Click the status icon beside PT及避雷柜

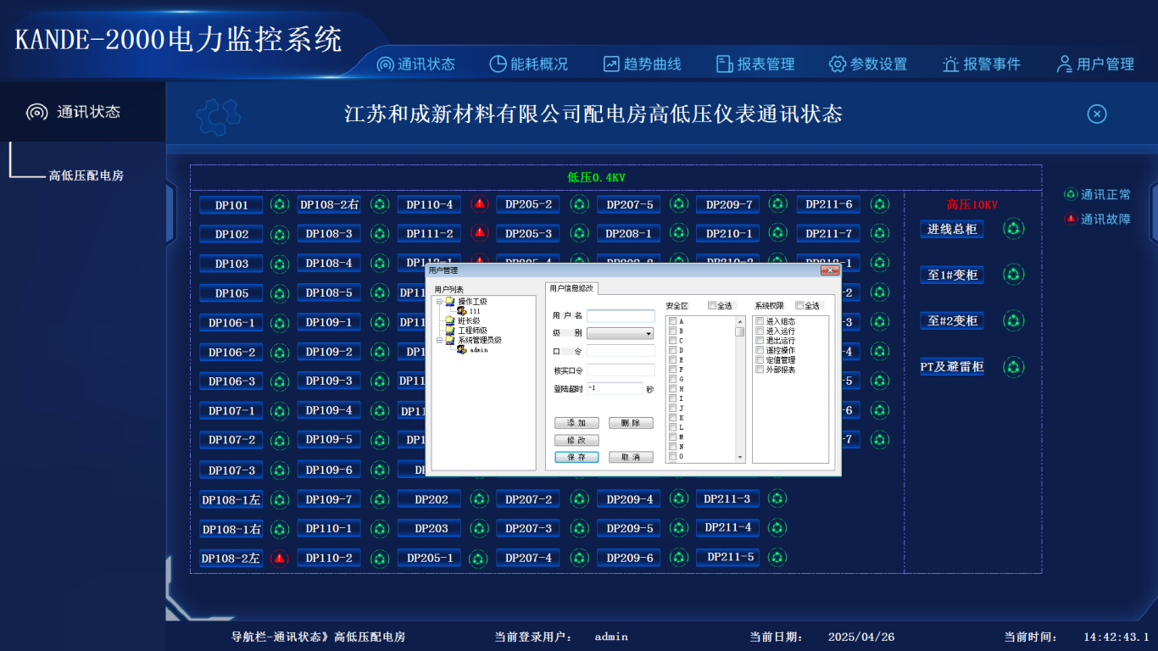pos(1014,367)
